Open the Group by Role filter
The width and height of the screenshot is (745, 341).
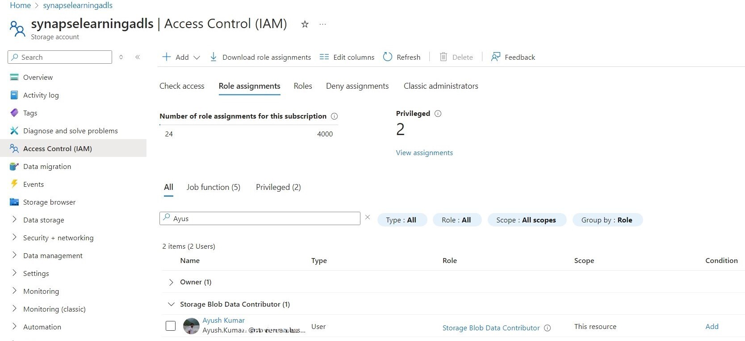point(607,220)
